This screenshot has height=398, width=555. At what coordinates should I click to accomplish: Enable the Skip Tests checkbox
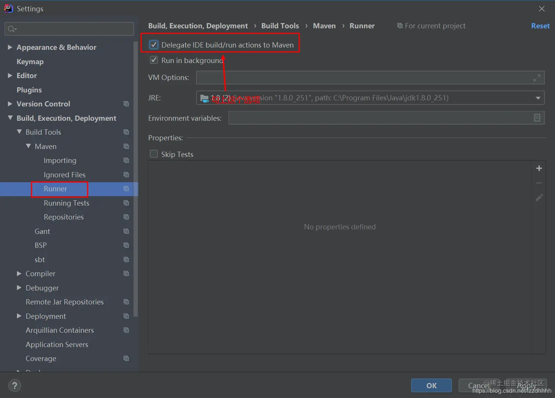[154, 154]
